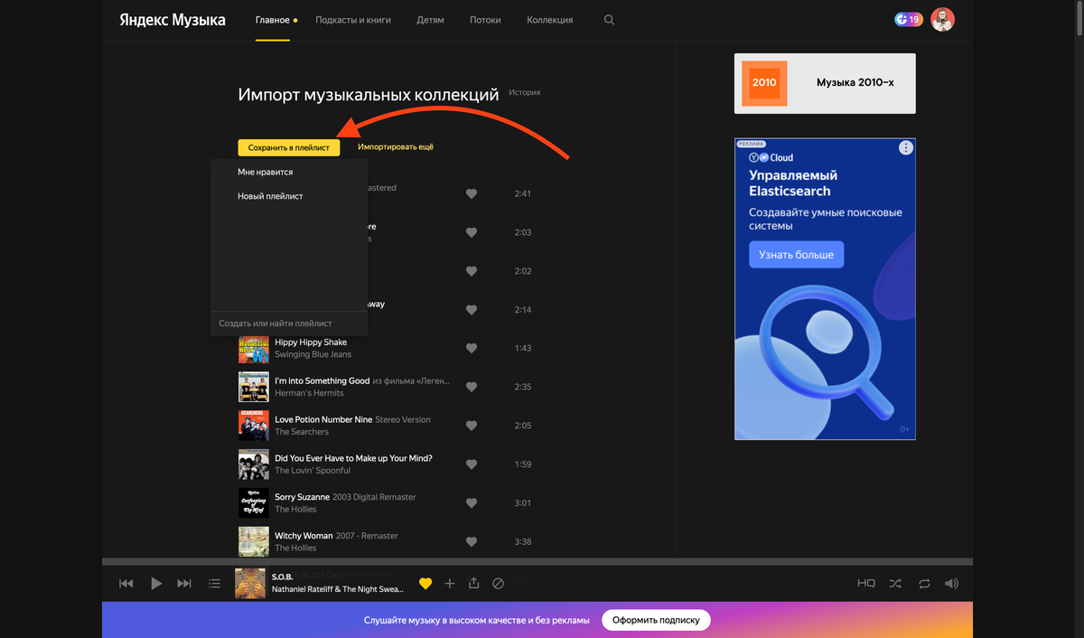
Task: Block the current track with dislike icon
Action: (498, 584)
